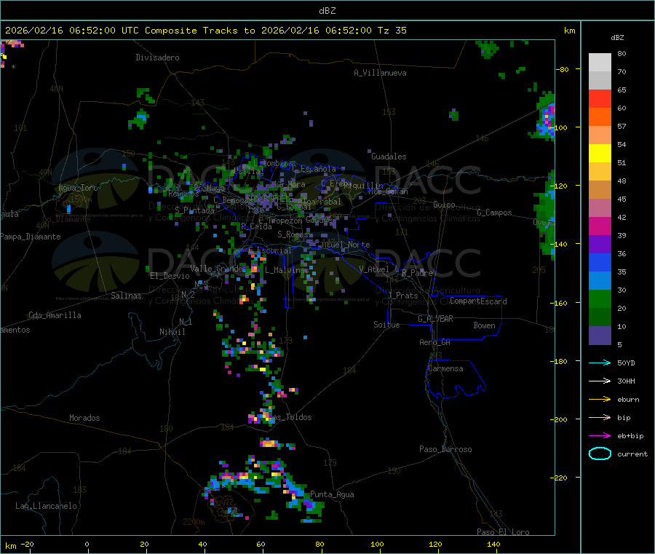
Task: Click the 'Morados' map label
Action: 84,418
